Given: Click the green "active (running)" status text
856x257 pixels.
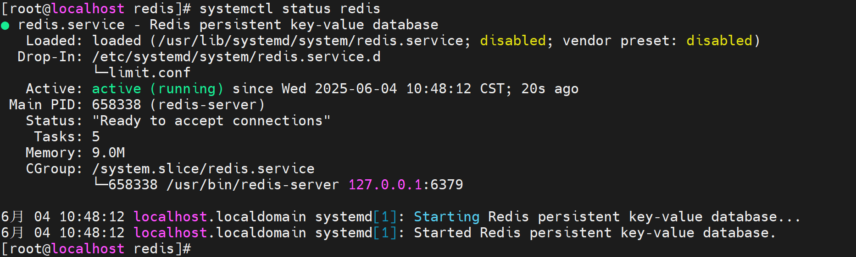Looking at the screenshot, I should point(158,89).
